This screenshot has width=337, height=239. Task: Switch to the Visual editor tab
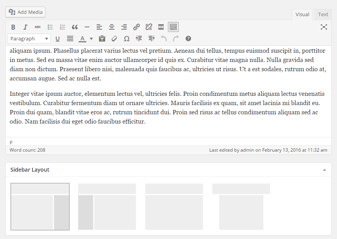(302, 14)
